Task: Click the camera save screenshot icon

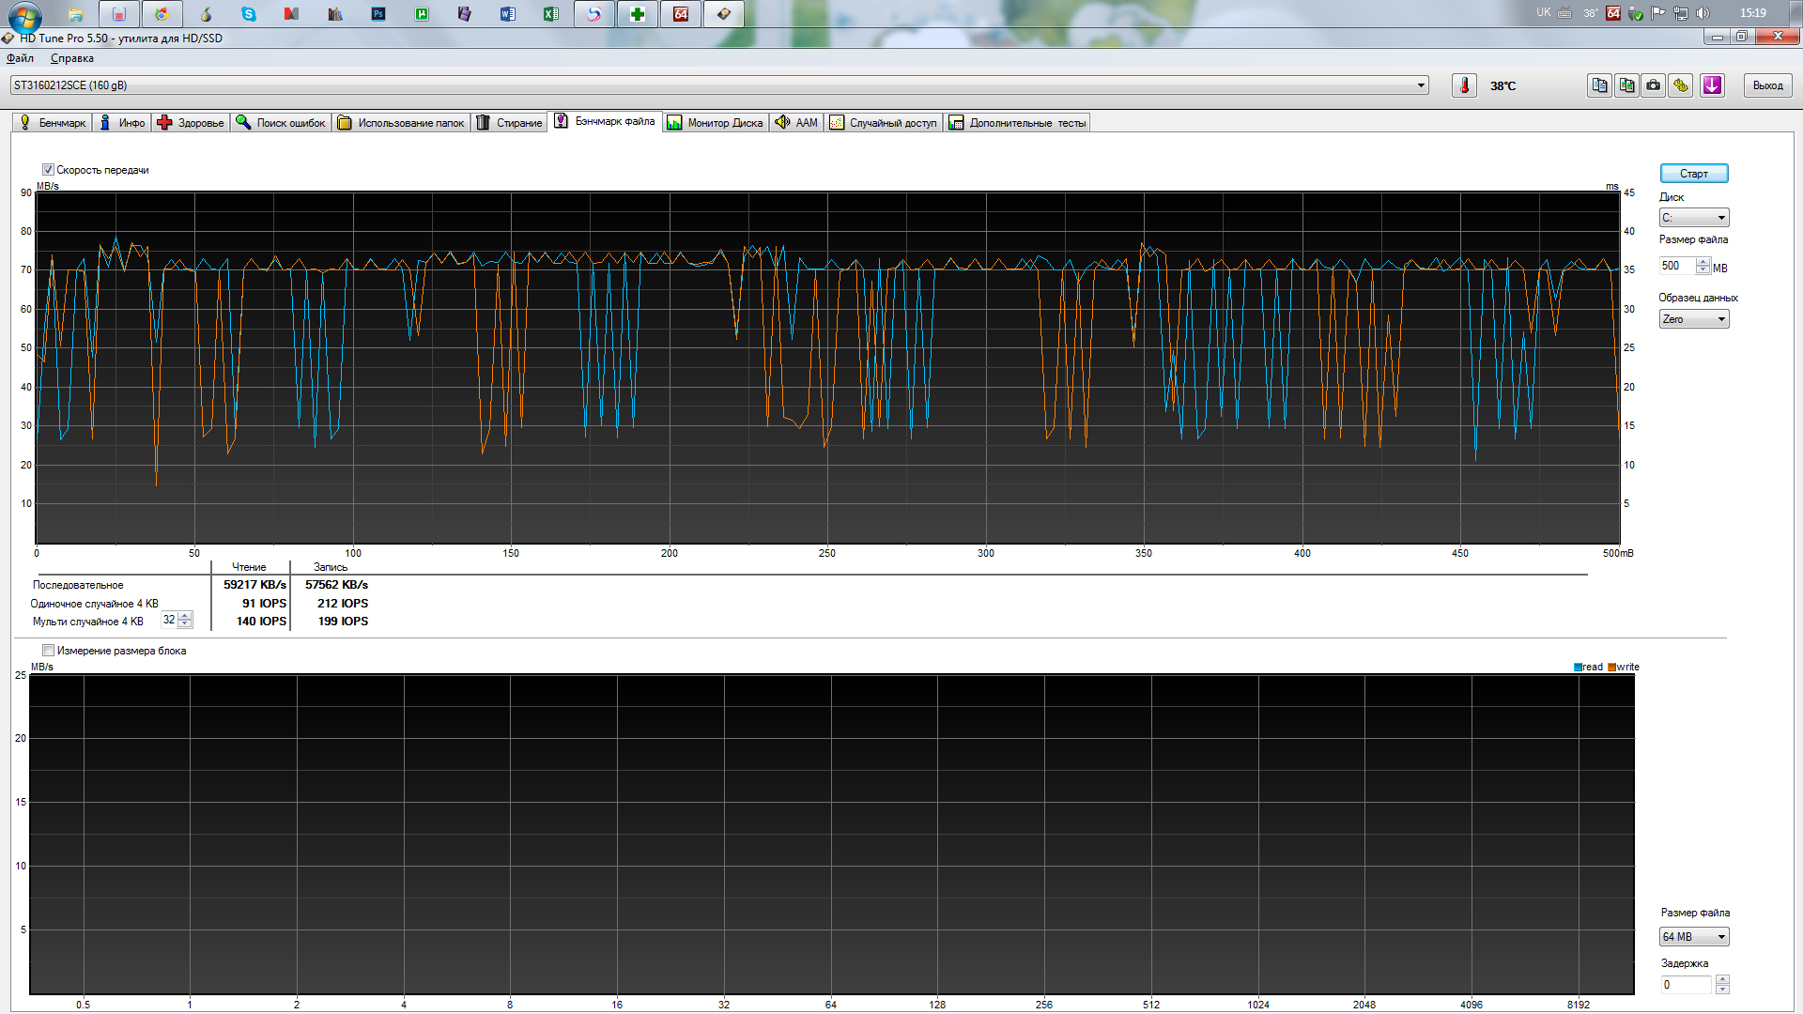Action: coord(1654,85)
